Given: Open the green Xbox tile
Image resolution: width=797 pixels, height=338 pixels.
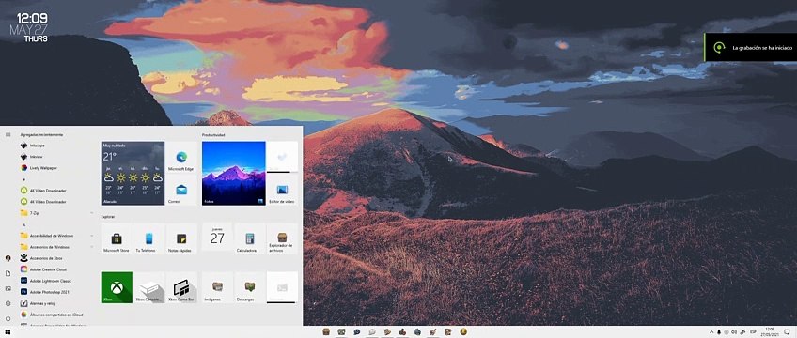Looking at the screenshot, I should (117, 287).
